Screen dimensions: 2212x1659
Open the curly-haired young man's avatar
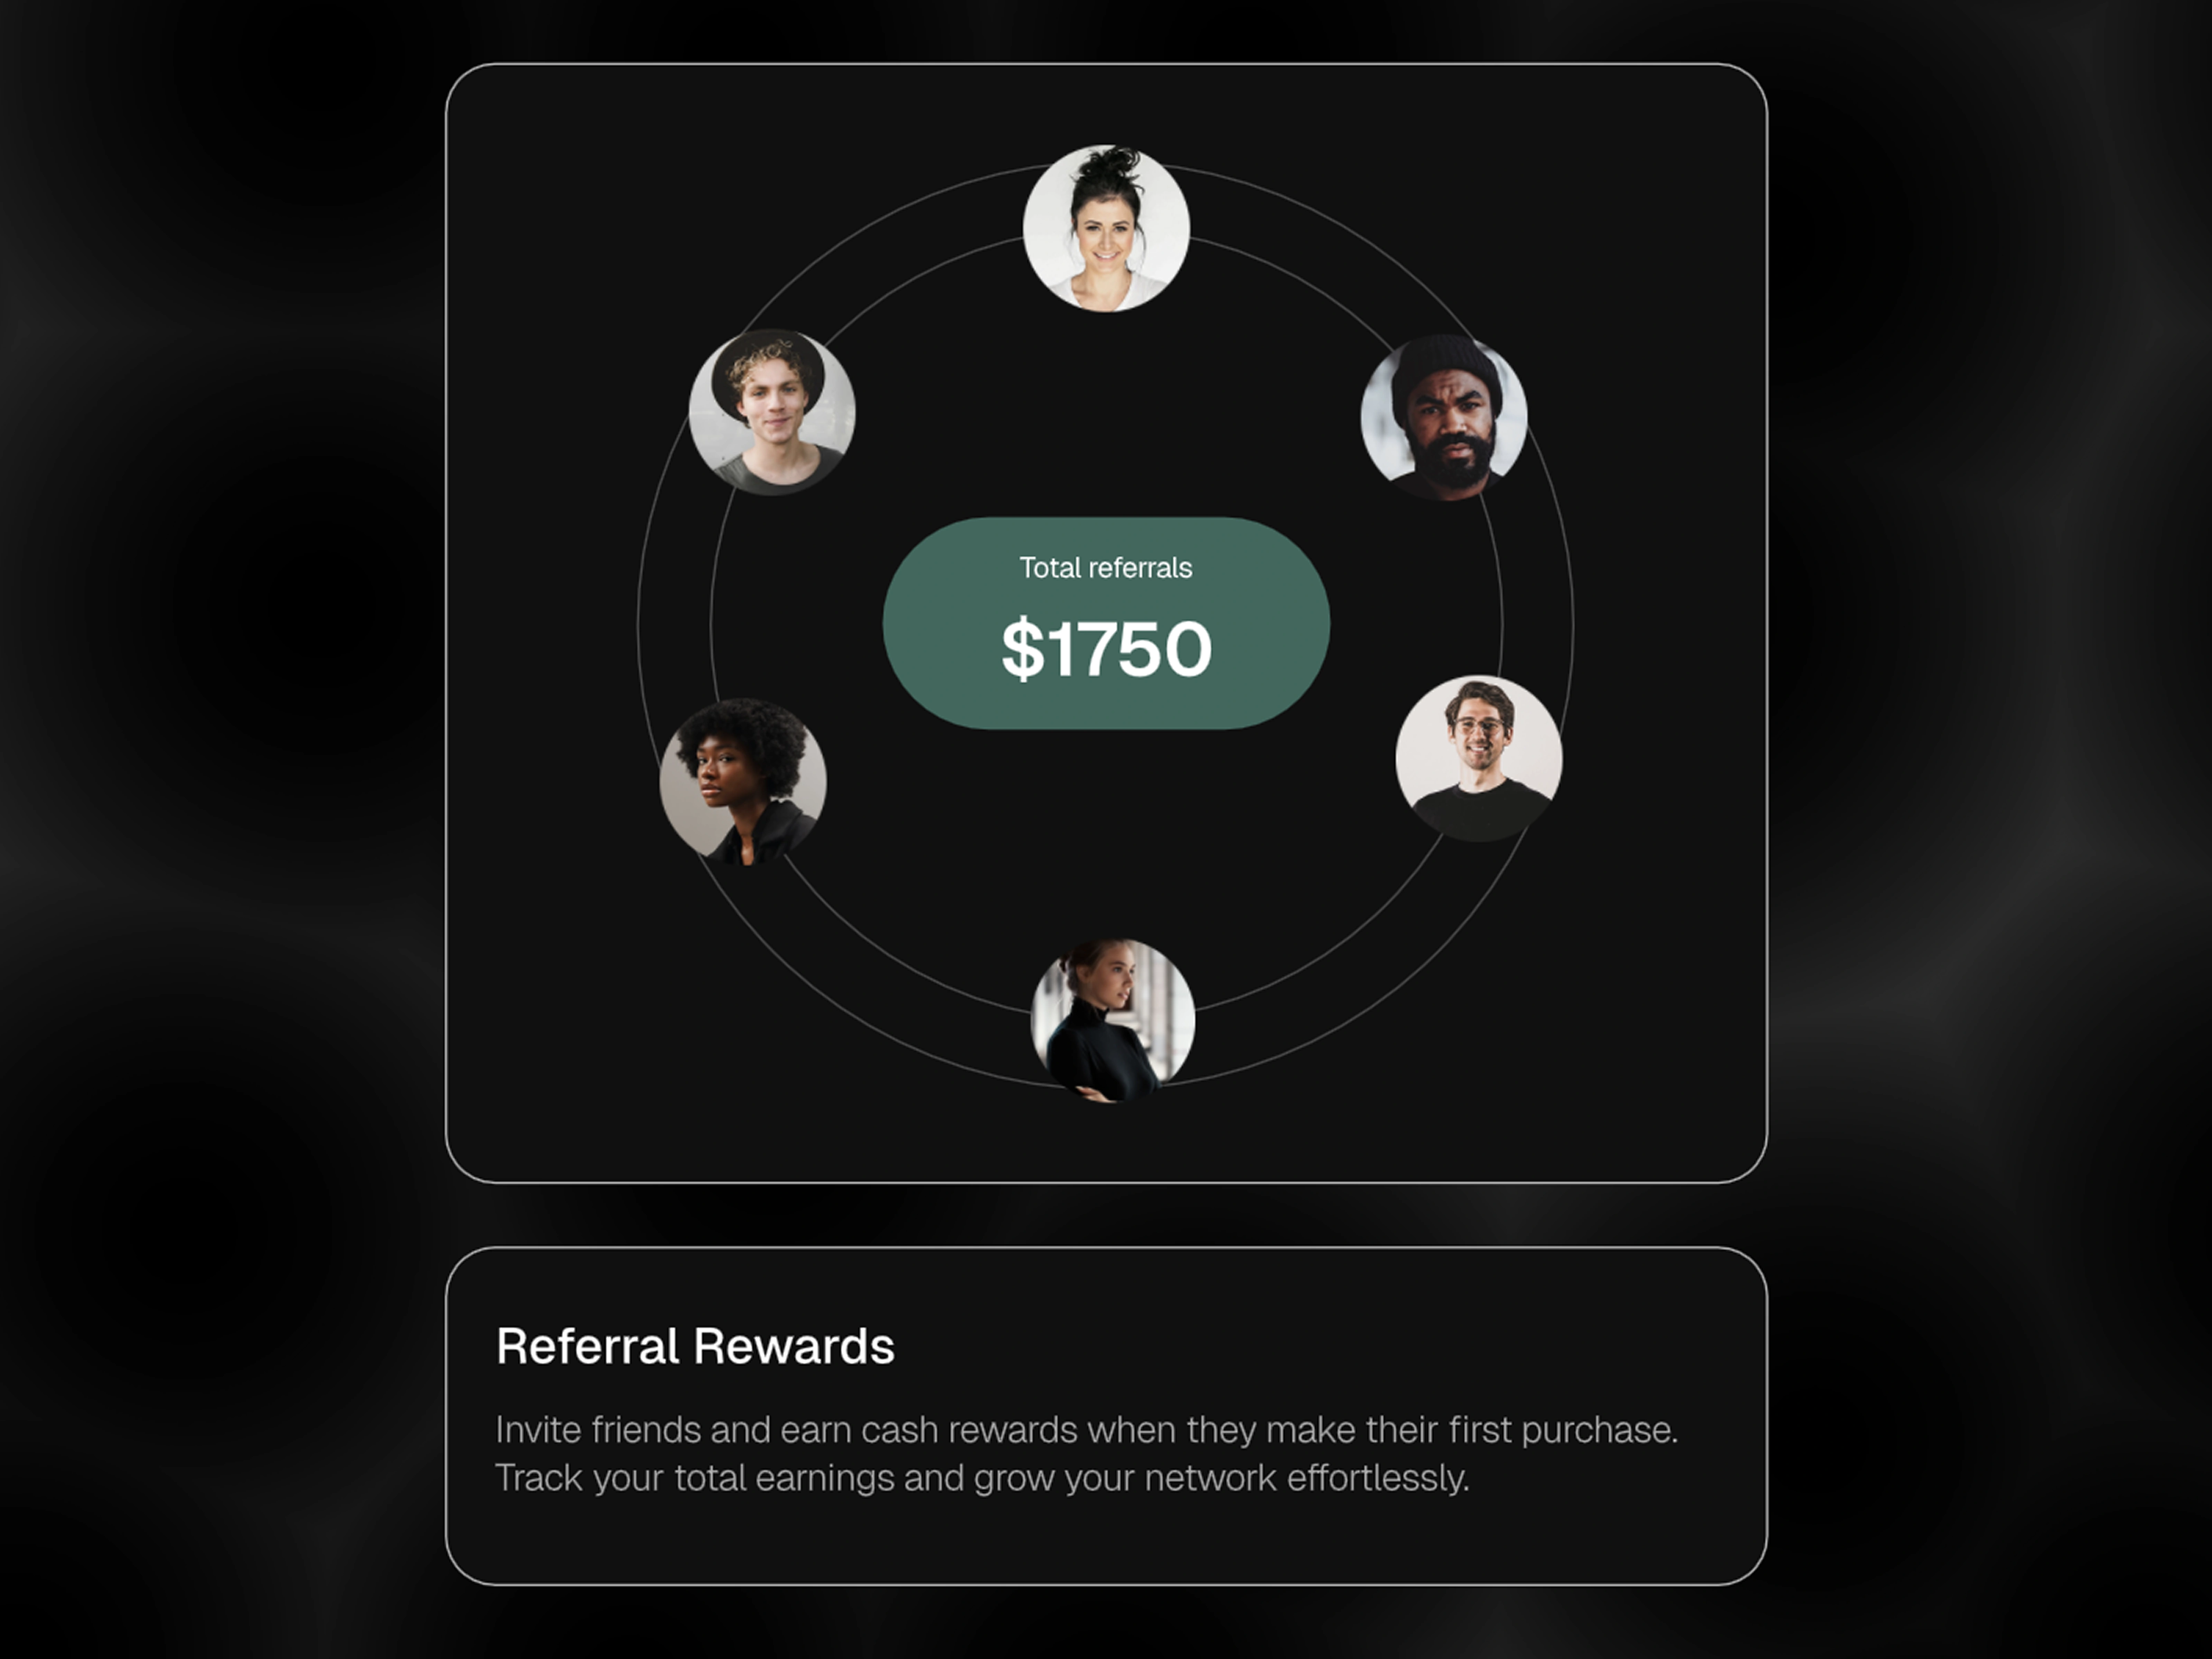coord(772,412)
